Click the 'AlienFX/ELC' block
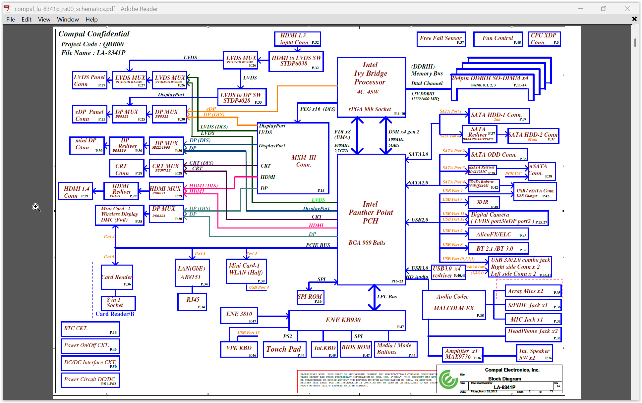 [x=498, y=234]
